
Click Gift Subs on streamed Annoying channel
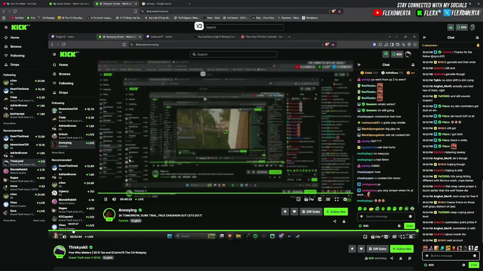click(x=311, y=212)
